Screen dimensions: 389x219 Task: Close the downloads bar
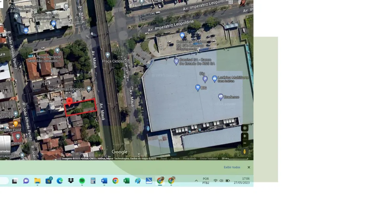click(249, 167)
